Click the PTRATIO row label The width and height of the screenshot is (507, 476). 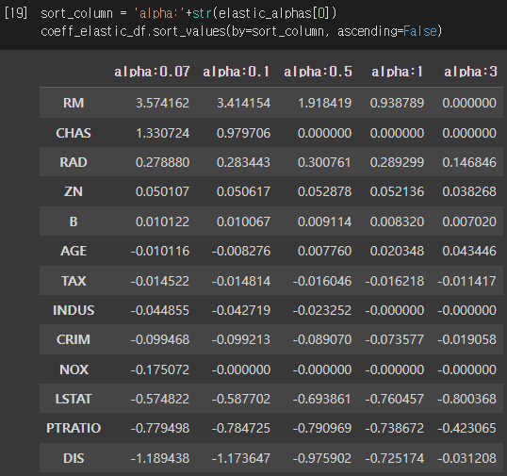[x=74, y=428]
